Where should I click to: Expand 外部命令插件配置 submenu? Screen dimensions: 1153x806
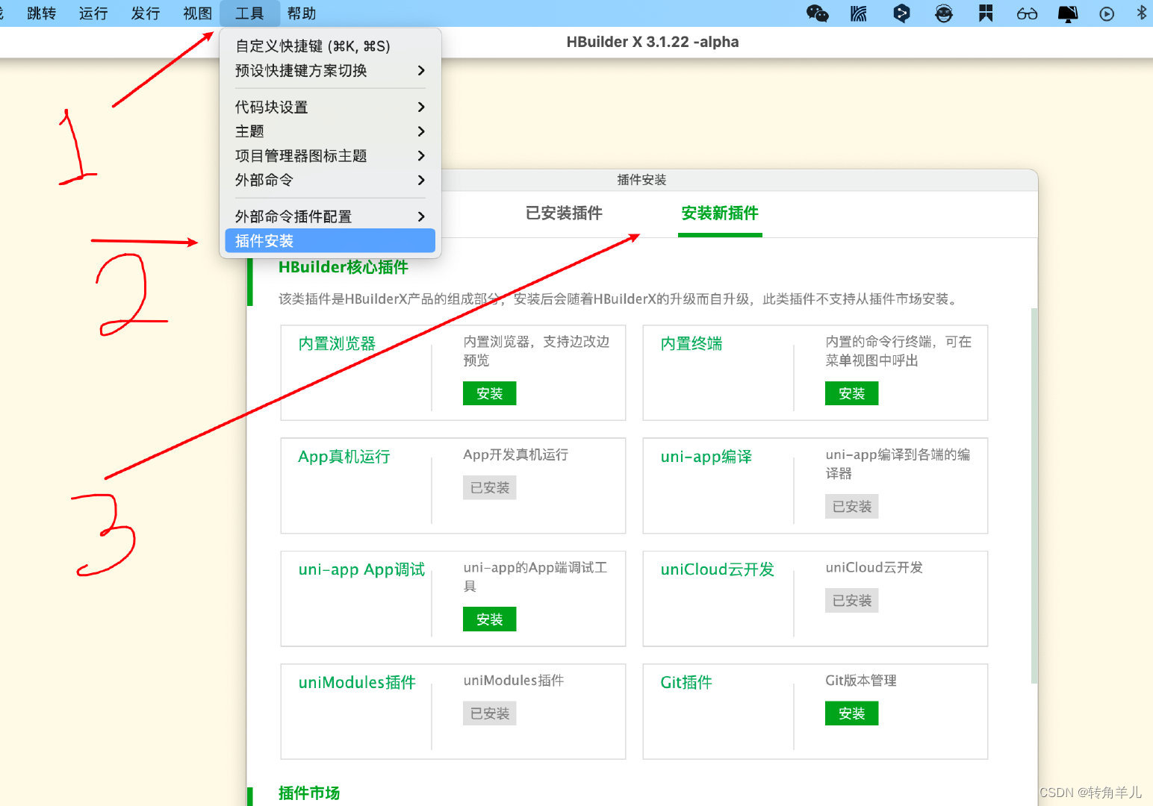click(330, 216)
